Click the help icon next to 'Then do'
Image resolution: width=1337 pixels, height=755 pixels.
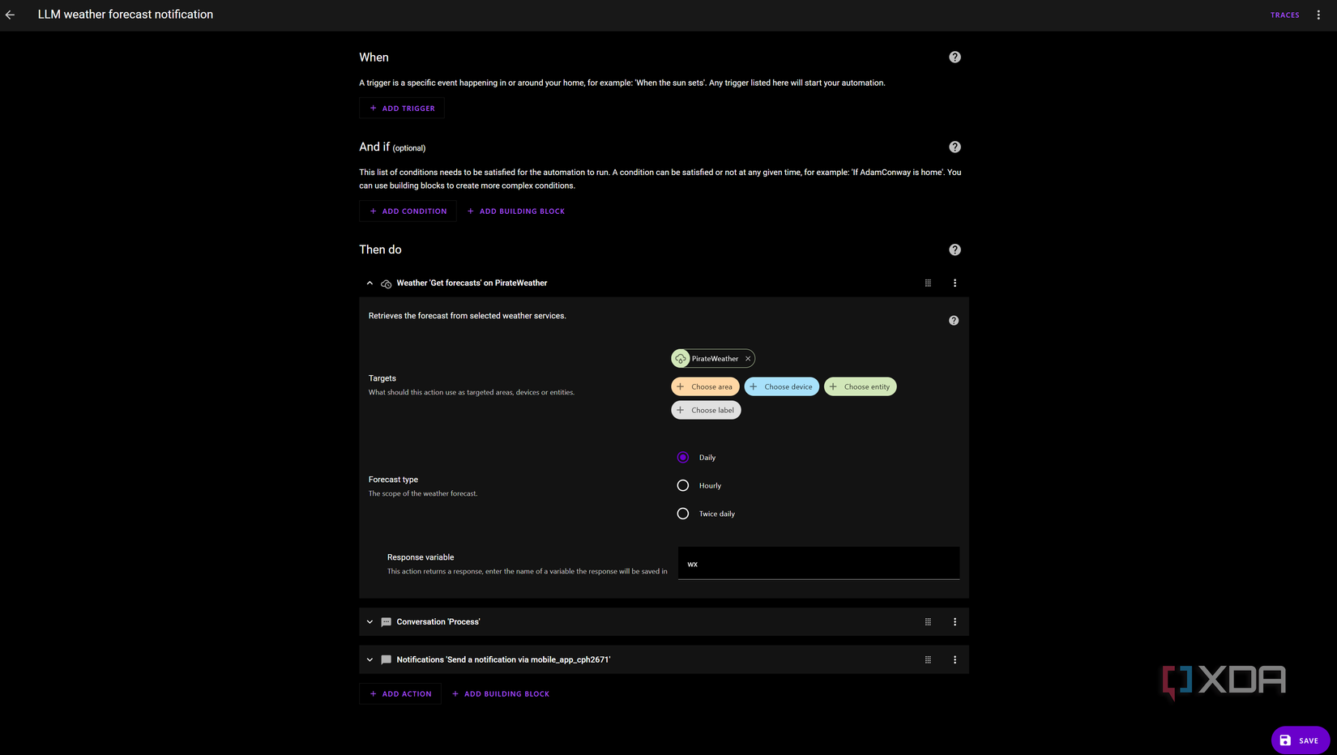coord(955,250)
